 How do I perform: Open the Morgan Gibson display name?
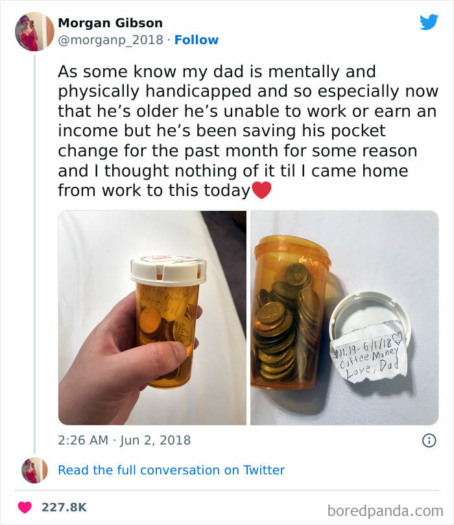(x=110, y=23)
